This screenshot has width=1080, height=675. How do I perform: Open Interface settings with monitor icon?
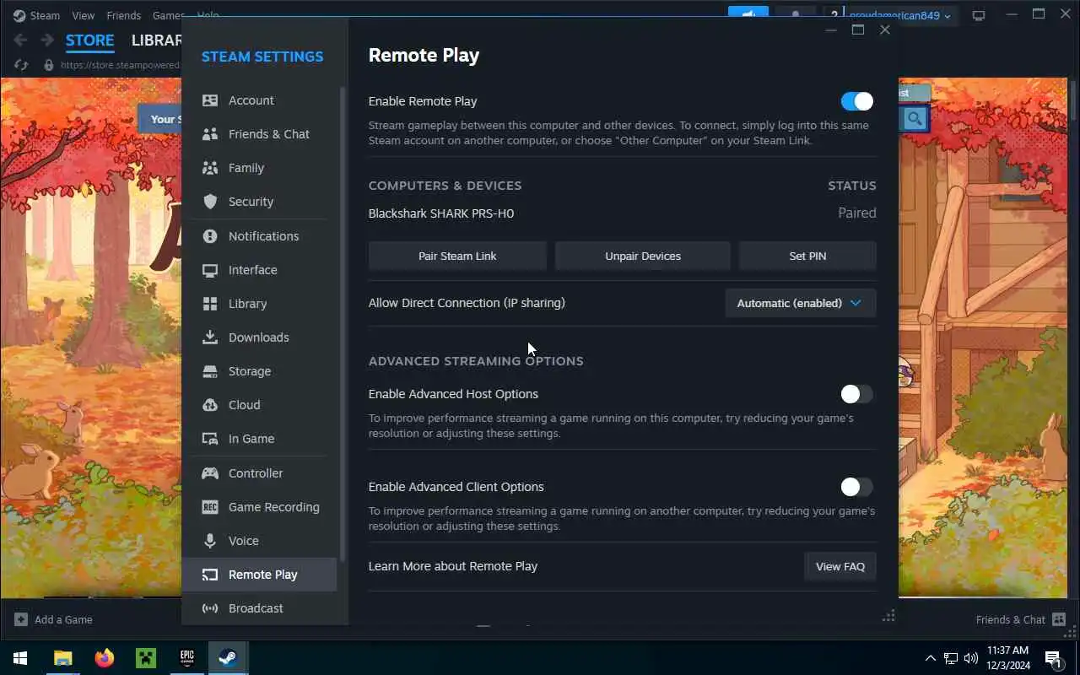click(x=259, y=270)
